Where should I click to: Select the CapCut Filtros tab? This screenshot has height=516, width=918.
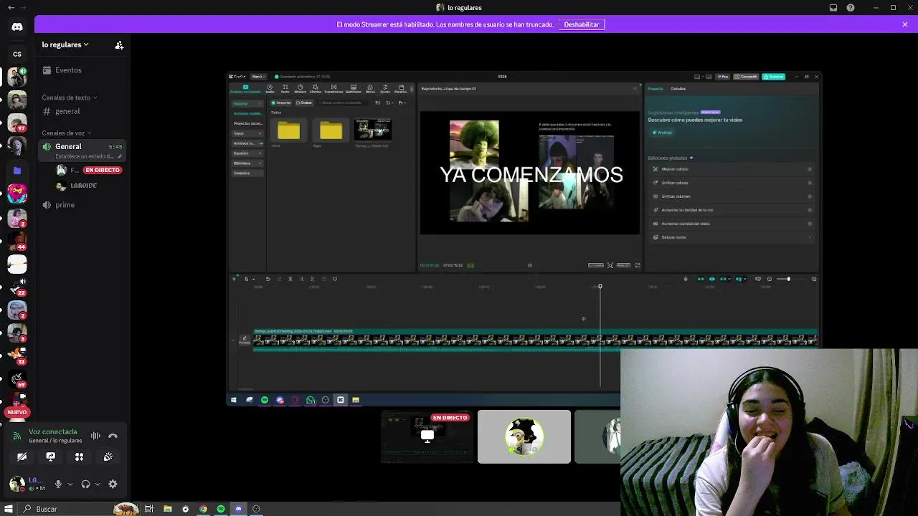(370, 89)
